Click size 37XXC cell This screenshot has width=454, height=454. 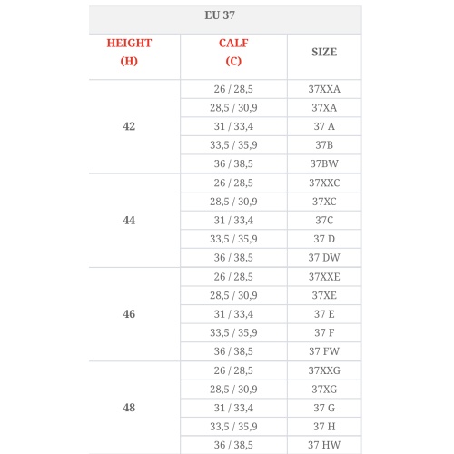pyautogui.click(x=324, y=183)
